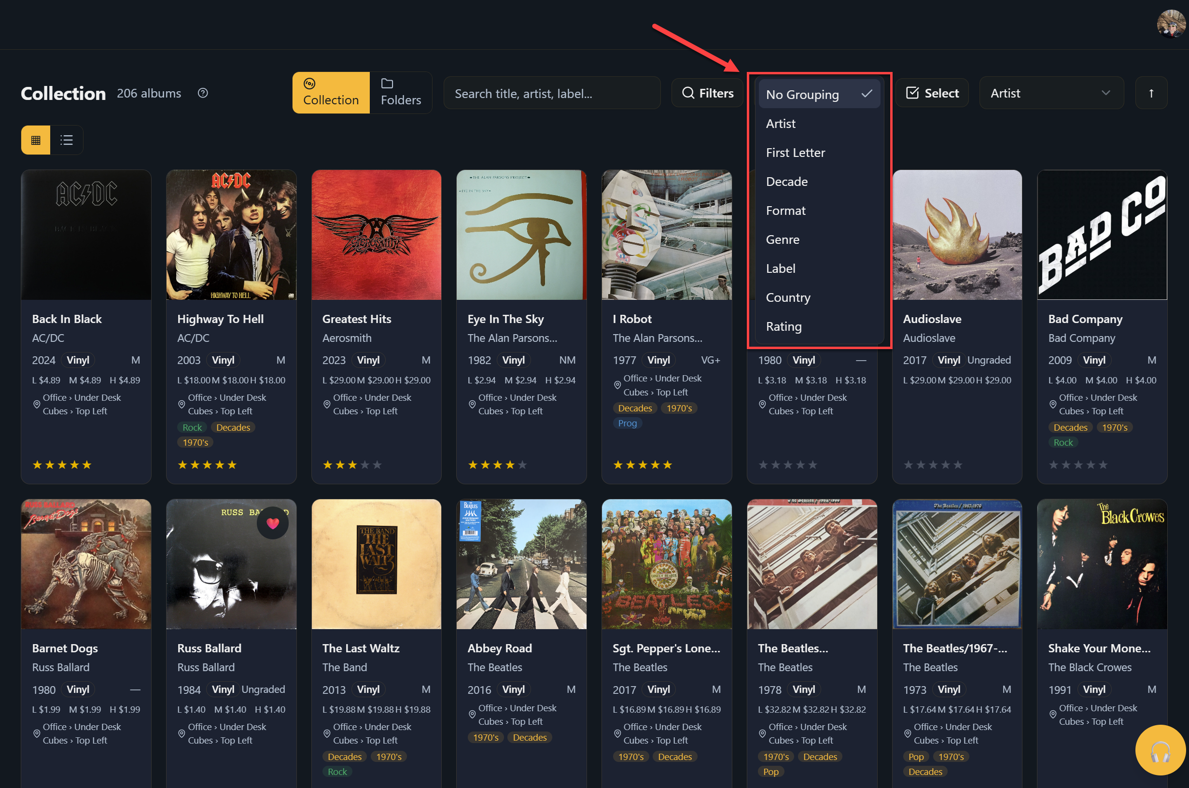Open the Sgt. Pepper's album cover

pyautogui.click(x=667, y=564)
